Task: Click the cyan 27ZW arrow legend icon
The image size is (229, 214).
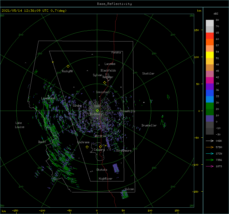Action: (210, 153)
